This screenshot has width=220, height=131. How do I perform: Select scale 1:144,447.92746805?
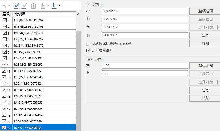pyautogui.click(x=44, y=71)
